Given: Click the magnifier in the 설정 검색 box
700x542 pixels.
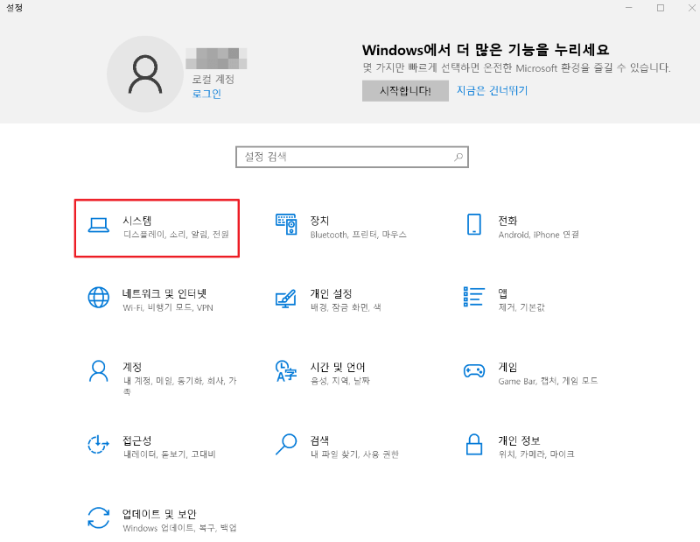Looking at the screenshot, I should pos(458,157).
